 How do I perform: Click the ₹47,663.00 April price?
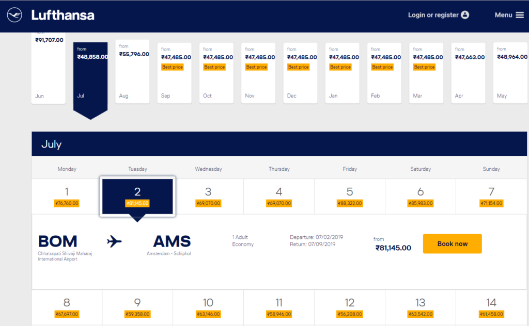tap(470, 57)
